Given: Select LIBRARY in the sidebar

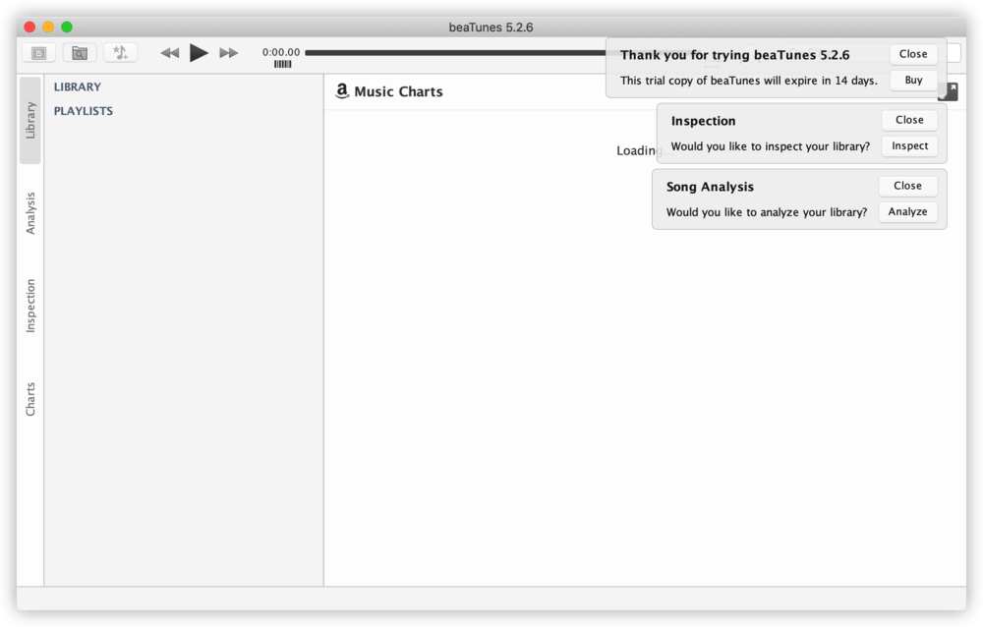Looking at the screenshot, I should (77, 87).
